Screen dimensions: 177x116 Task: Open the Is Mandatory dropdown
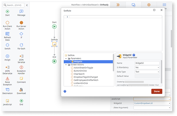[147, 67]
